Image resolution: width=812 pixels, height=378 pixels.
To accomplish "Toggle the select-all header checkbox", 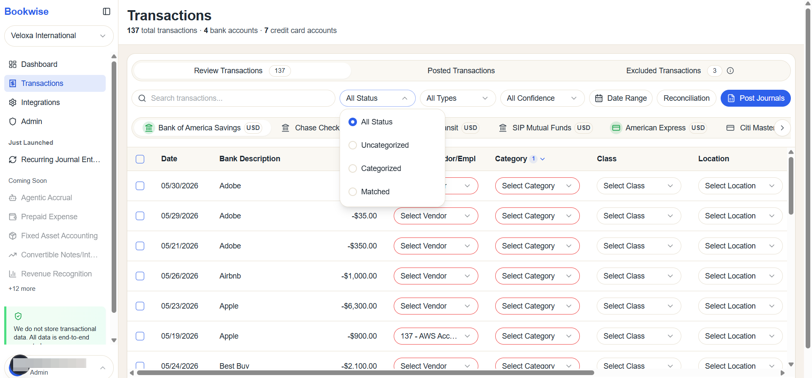I will [x=140, y=159].
